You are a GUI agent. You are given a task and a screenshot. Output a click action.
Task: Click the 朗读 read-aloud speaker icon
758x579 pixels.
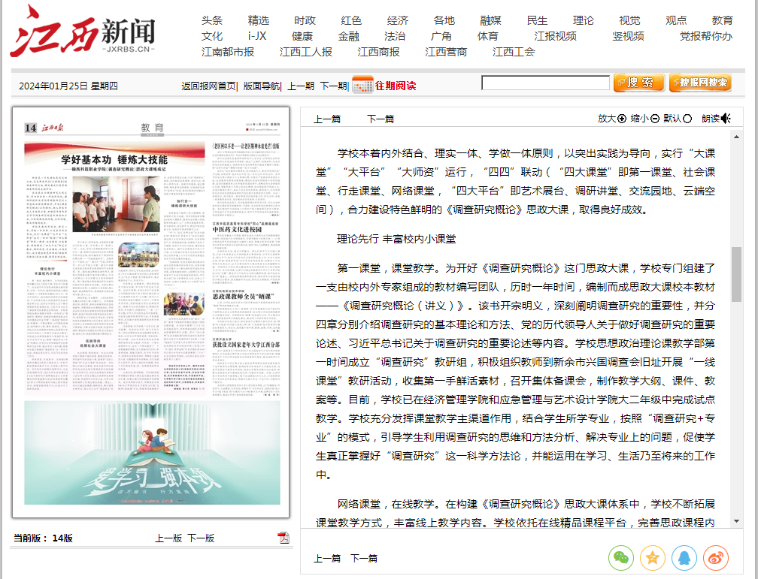pyautogui.click(x=725, y=118)
